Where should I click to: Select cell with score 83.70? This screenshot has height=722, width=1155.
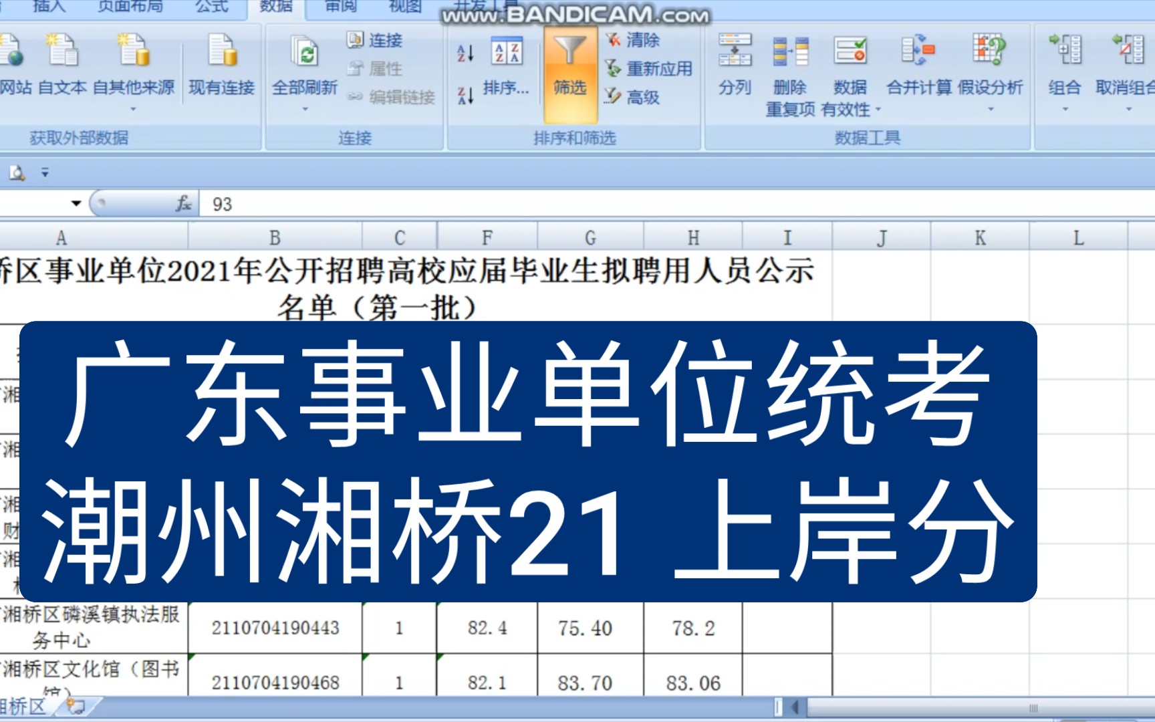590,676
